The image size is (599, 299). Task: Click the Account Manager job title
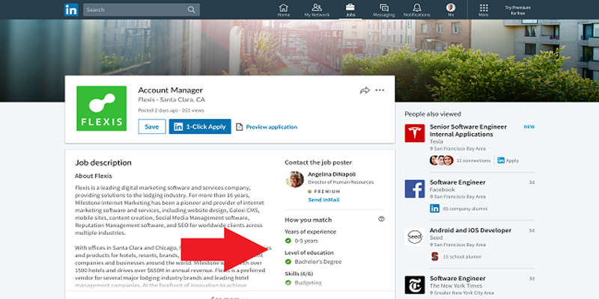click(171, 90)
